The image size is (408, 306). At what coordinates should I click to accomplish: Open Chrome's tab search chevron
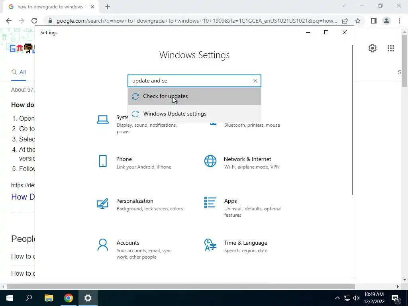point(344,6)
